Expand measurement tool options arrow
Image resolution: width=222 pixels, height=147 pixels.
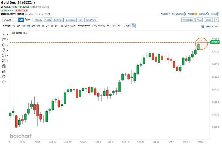click(7, 61)
